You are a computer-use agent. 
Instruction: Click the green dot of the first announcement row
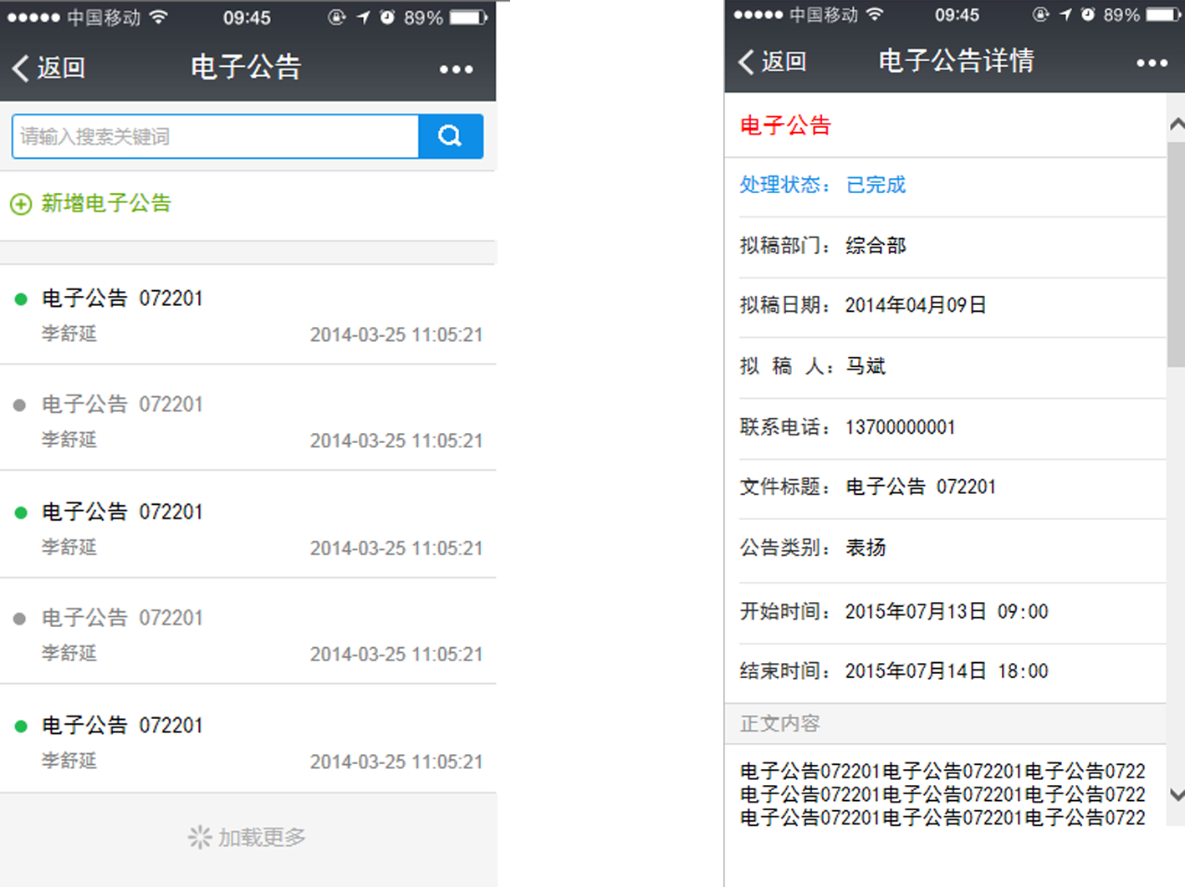pyautogui.click(x=21, y=299)
